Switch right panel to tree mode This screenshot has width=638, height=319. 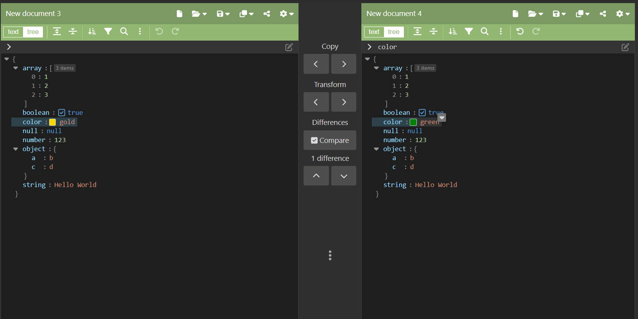[394, 32]
